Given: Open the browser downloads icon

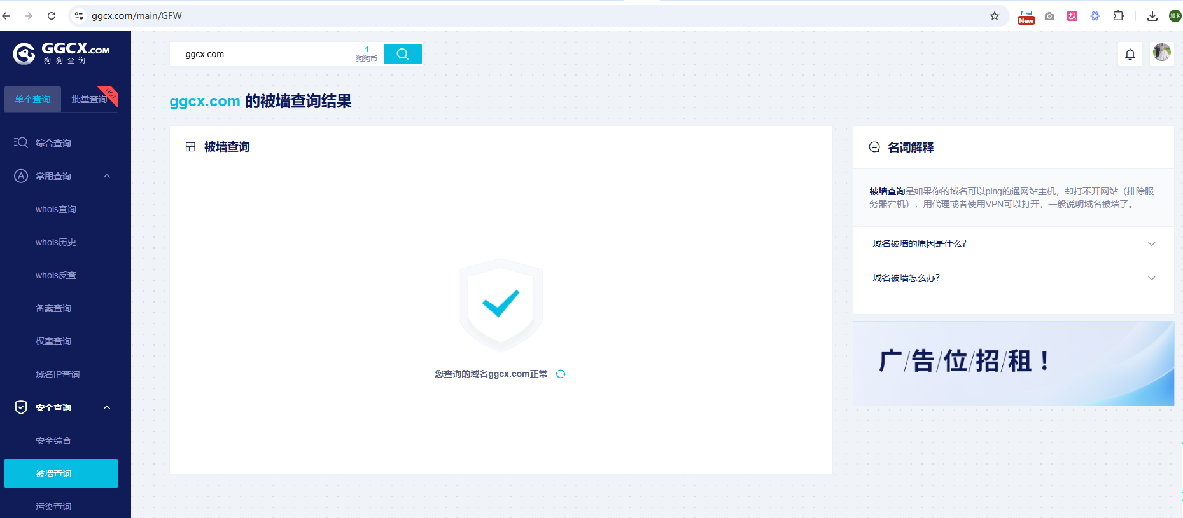Looking at the screenshot, I should point(1152,16).
